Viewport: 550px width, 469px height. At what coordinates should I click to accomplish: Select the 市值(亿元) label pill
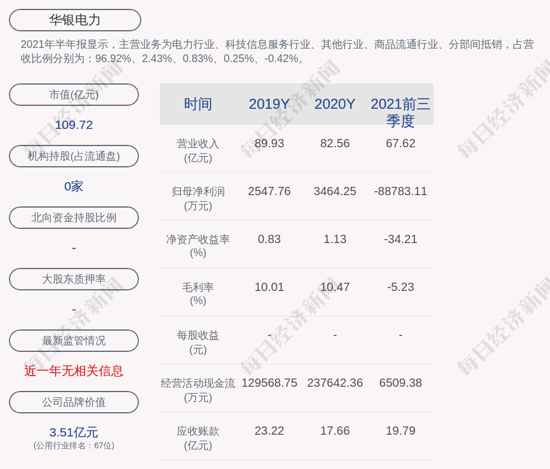tap(74, 95)
